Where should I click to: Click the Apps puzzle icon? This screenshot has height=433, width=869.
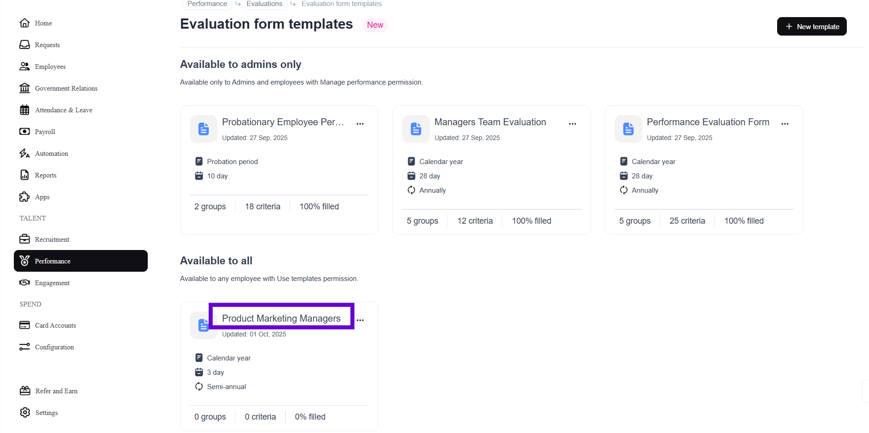pyautogui.click(x=24, y=197)
